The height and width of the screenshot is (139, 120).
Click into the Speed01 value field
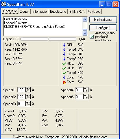tap(21, 90)
